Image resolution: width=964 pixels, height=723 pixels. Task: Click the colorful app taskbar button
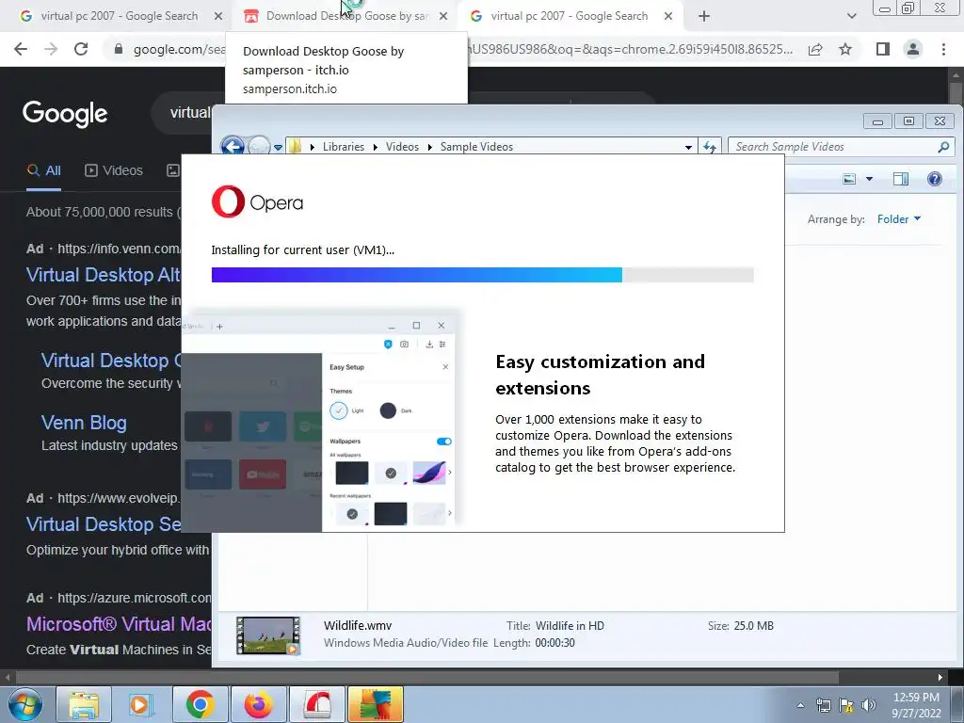click(375, 704)
